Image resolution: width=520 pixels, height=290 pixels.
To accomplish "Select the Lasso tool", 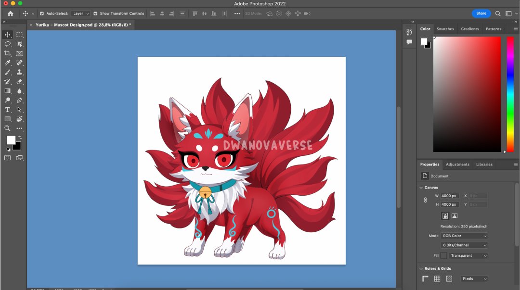I will [x=7, y=44].
